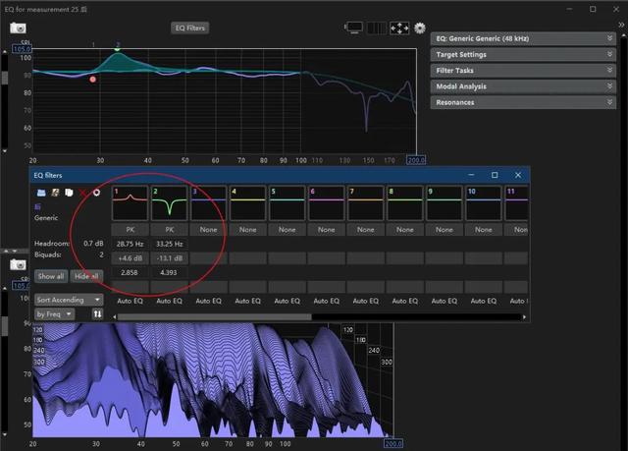Image resolution: width=628 pixels, height=451 pixels.
Task: Delete filters with red X icon
Action: pos(82,193)
